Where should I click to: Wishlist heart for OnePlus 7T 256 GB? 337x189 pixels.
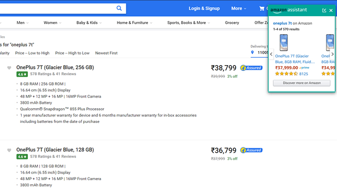9,68
